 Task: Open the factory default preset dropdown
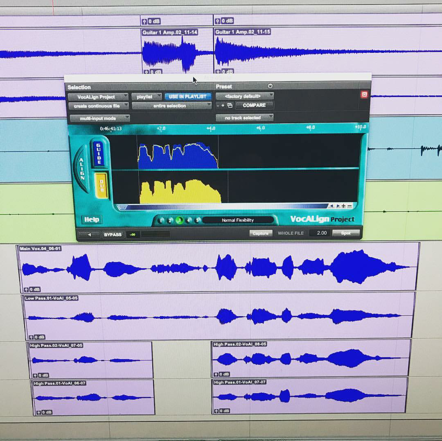pos(244,96)
